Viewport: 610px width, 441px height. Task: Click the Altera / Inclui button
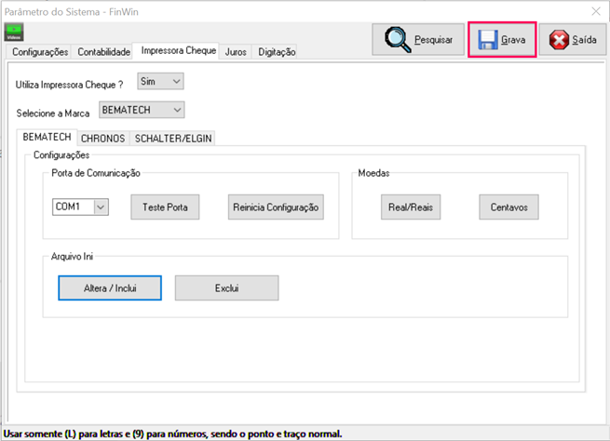pos(110,288)
